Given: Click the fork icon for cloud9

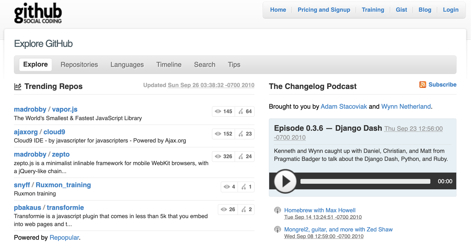Looking at the screenshot, I should 241,134.
